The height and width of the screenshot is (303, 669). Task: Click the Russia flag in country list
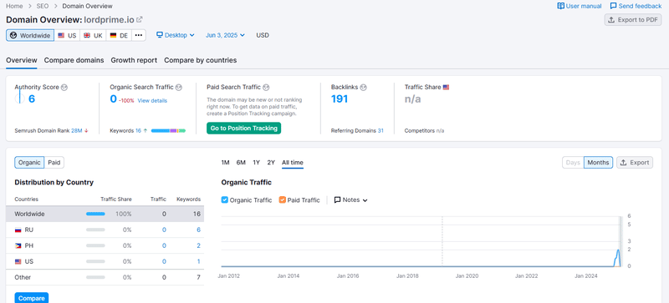18,230
